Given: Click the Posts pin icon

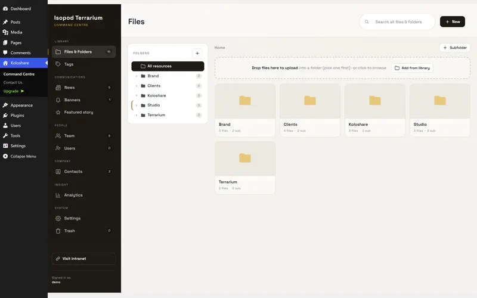Looking at the screenshot, I should point(5,22).
